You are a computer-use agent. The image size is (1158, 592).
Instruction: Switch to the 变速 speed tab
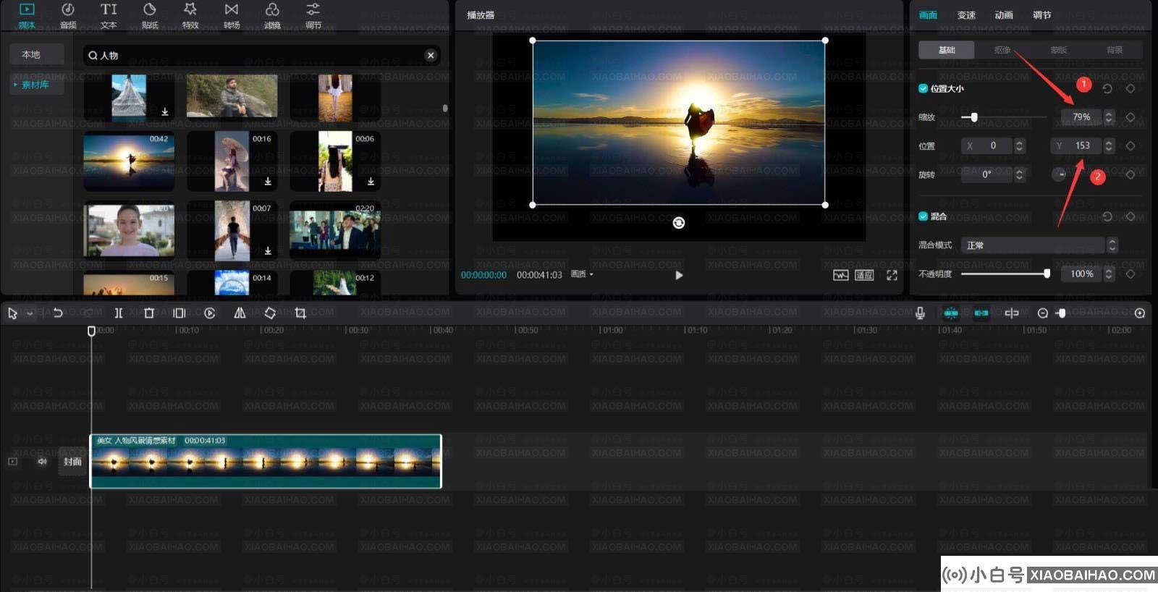[966, 15]
